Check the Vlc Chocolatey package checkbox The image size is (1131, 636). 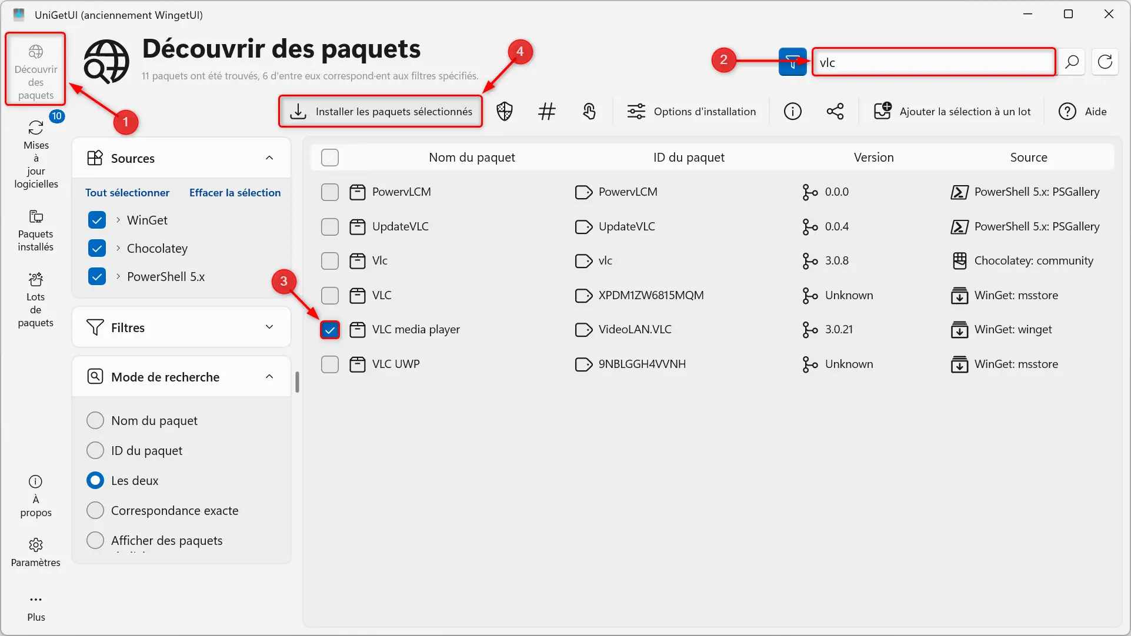[330, 261]
